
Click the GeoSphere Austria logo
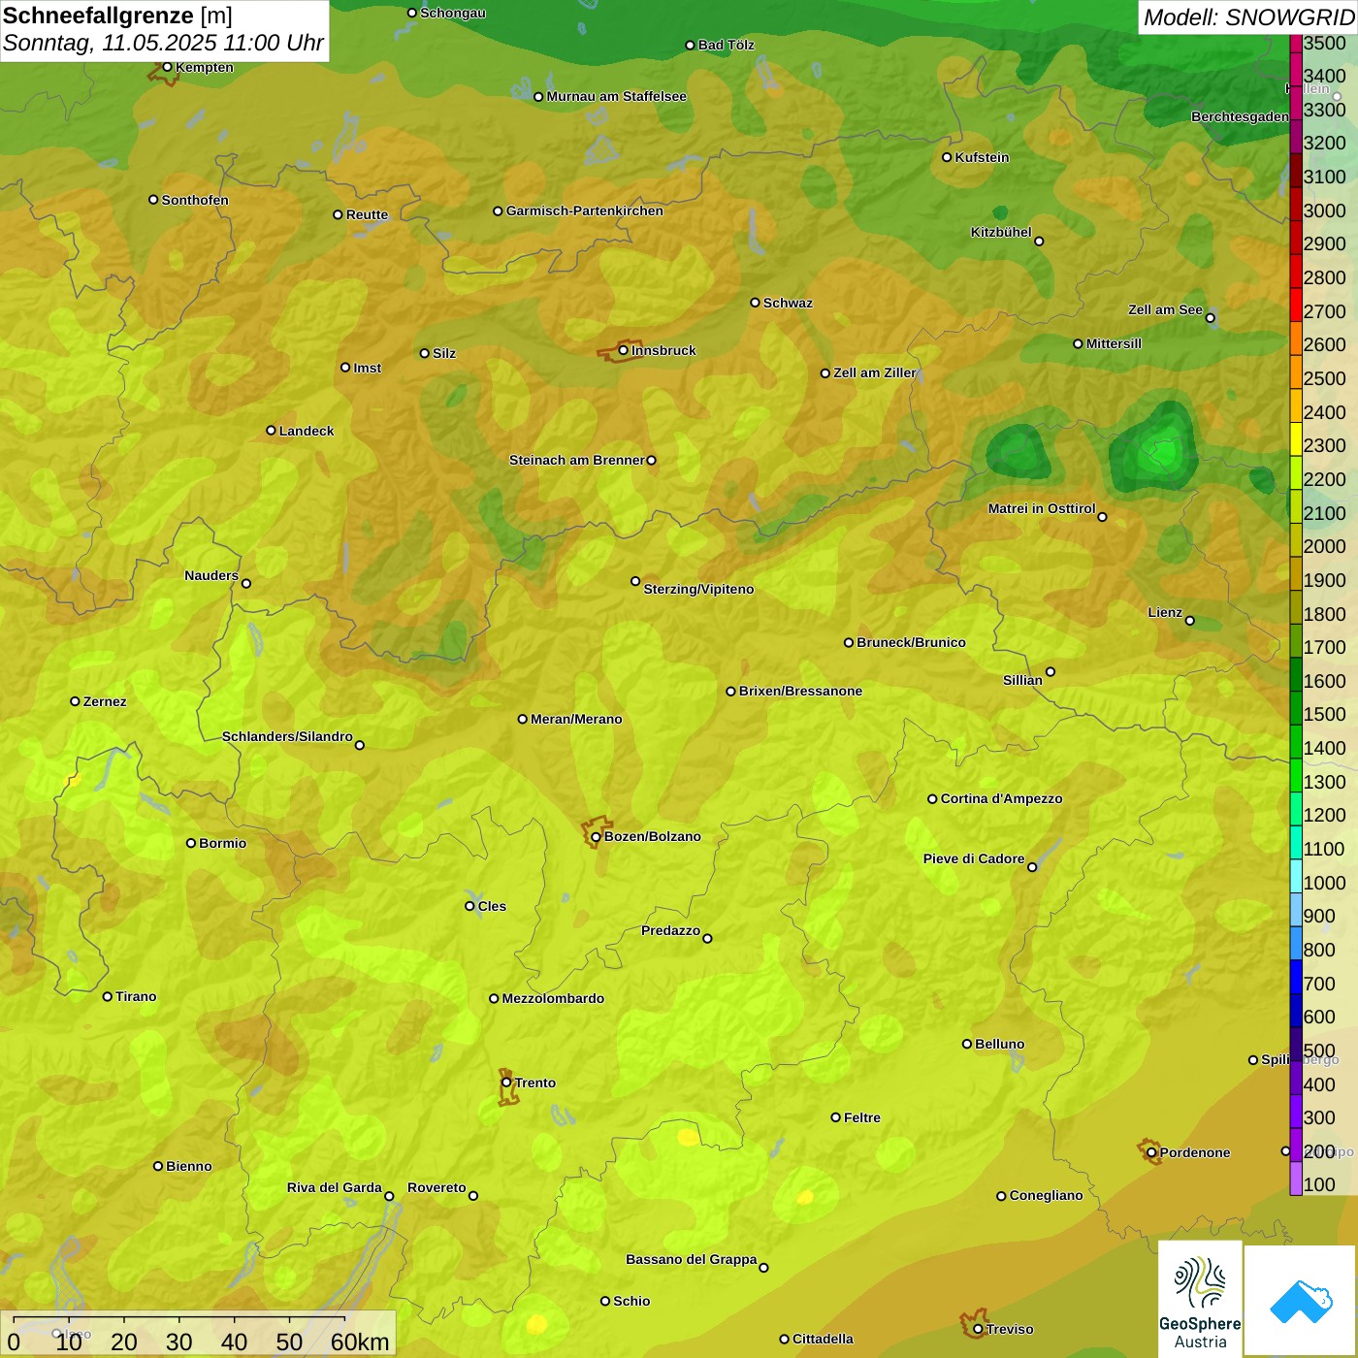coord(1200,1299)
